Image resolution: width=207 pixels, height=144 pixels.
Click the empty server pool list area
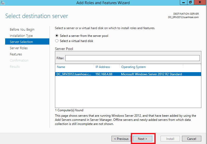click(128, 92)
